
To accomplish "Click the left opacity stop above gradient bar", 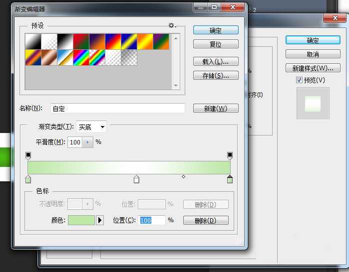I will point(28,156).
